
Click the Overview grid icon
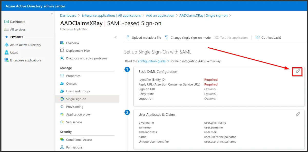coord(62,43)
